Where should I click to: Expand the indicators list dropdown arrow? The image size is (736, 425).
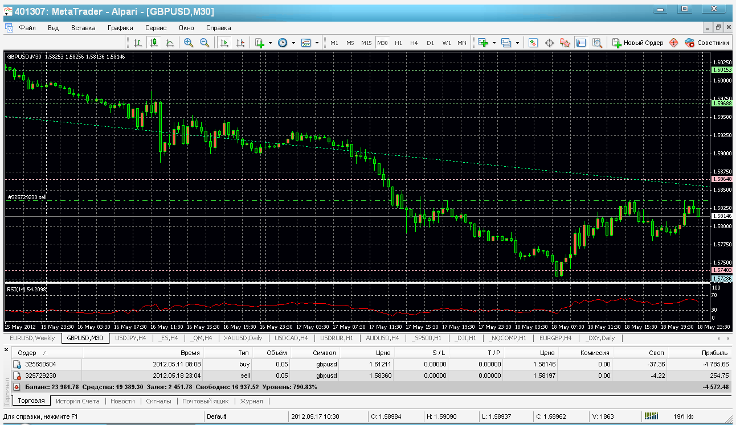[x=270, y=43]
